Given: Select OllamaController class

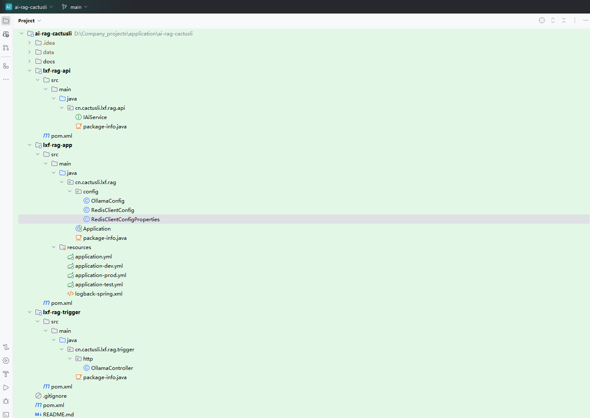Looking at the screenshot, I should [x=112, y=368].
